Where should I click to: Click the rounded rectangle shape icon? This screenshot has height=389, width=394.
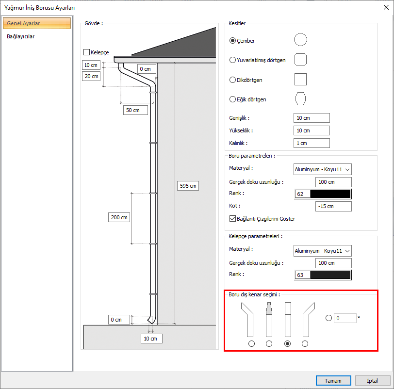click(300, 60)
